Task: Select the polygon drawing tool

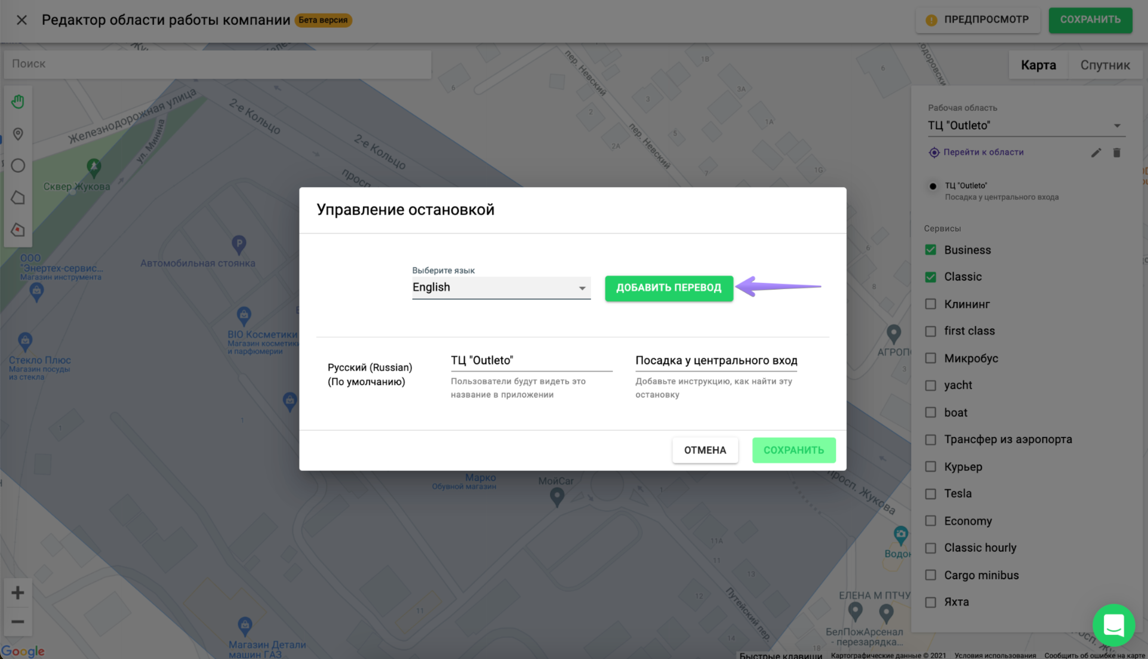Action: (x=18, y=198)
